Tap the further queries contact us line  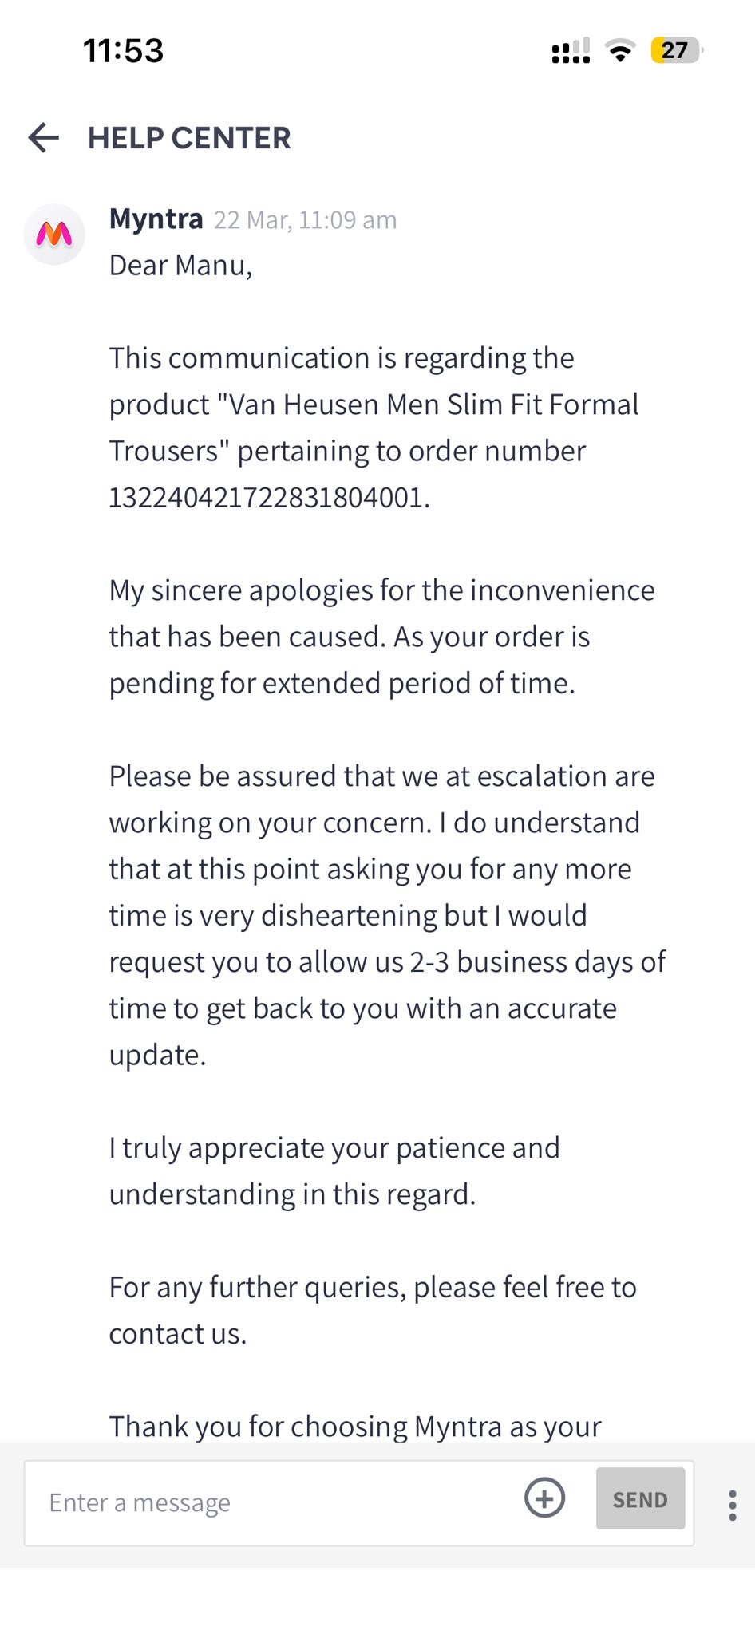point(373,1310)
